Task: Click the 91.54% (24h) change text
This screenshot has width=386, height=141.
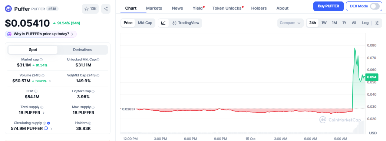Action: [x=69, y=23]
